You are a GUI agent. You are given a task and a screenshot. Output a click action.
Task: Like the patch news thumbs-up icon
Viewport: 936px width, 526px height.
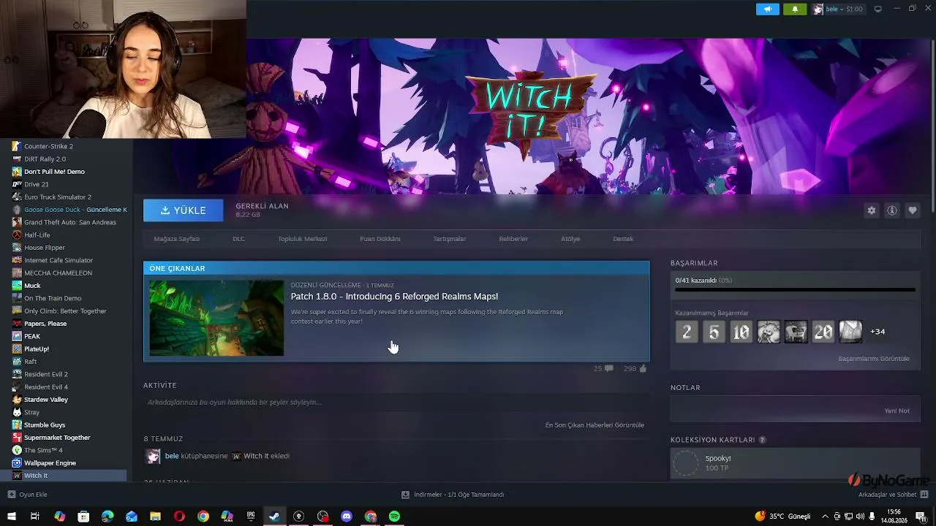click(x=643, y=369)
